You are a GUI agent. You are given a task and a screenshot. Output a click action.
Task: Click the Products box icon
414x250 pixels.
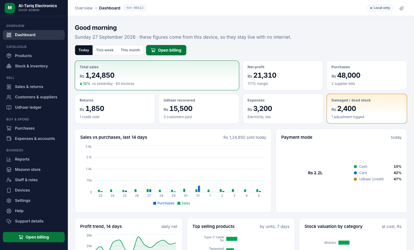[x=9, y=56]
